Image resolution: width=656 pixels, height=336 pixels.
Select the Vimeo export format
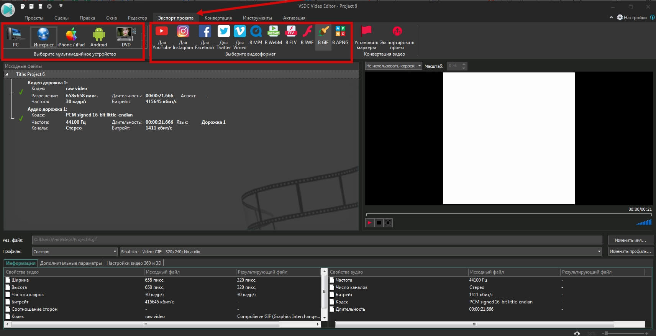pyautogui.click(x=239, y=32)
